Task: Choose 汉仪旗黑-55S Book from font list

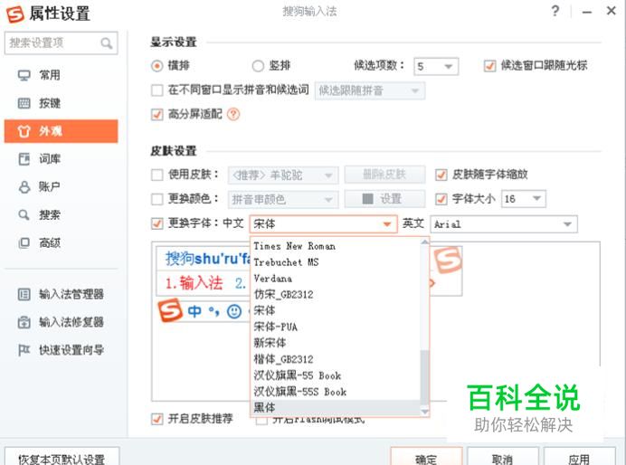Action: pos(336,392)
